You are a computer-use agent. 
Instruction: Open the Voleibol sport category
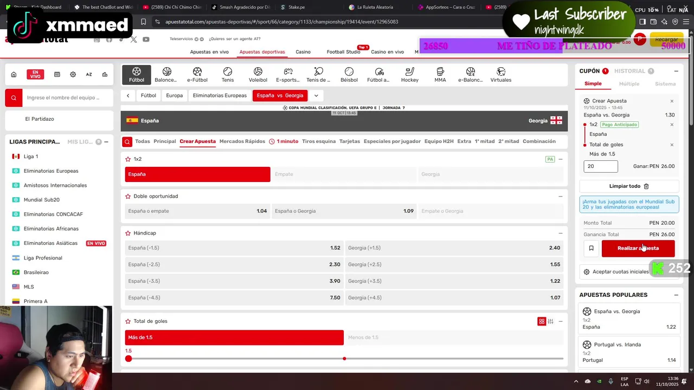[x=258, y=75]
